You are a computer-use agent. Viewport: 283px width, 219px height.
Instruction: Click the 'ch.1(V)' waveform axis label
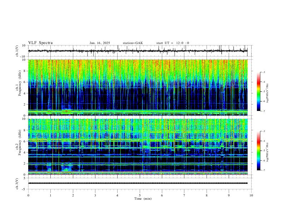tap(17, 51)
